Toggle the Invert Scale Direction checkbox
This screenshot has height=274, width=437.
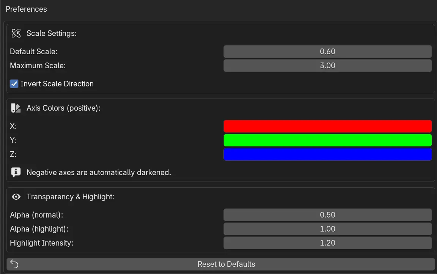14,84
